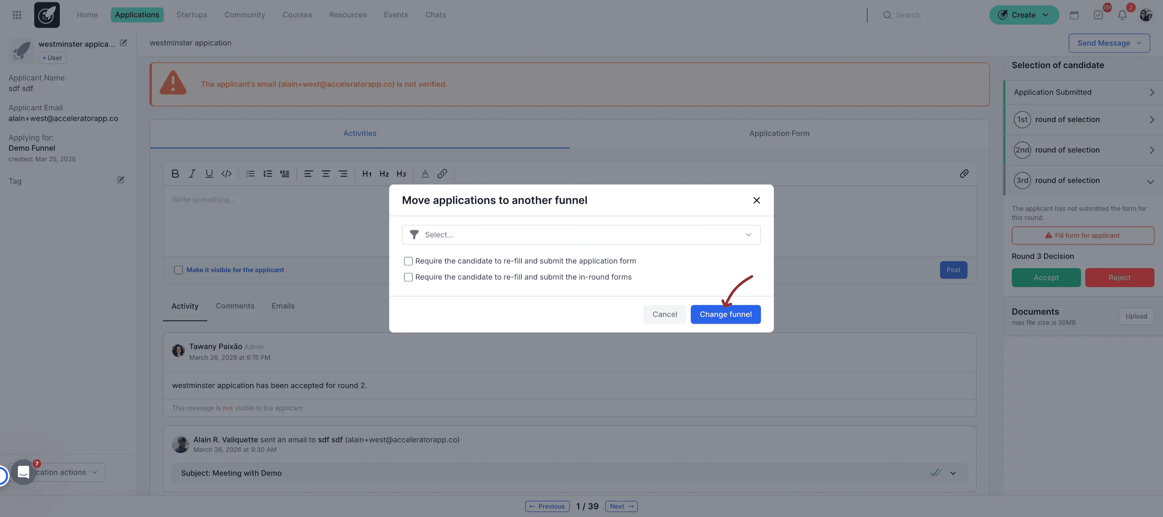Click the notifications bell icon

[1123, 14]
